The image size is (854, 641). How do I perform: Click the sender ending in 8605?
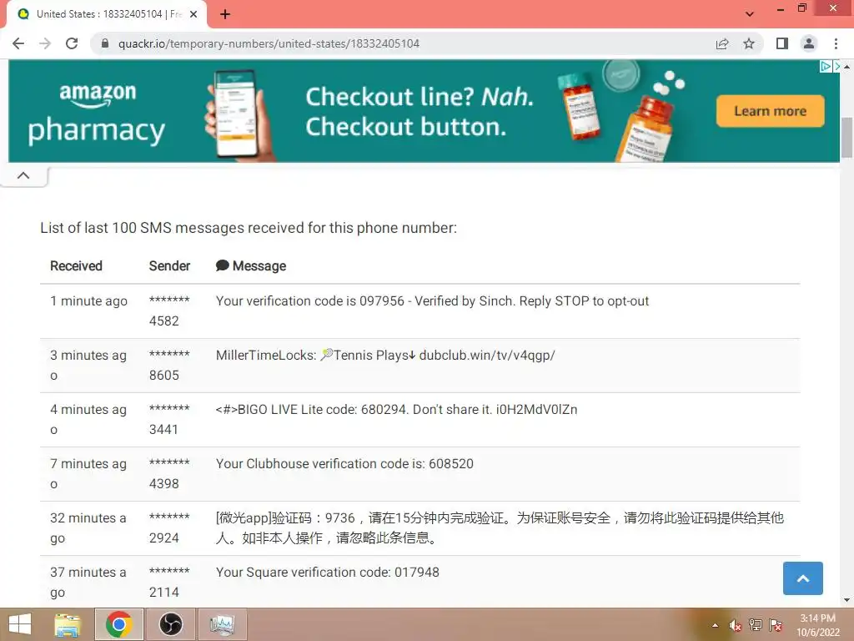tap(169, 366)
